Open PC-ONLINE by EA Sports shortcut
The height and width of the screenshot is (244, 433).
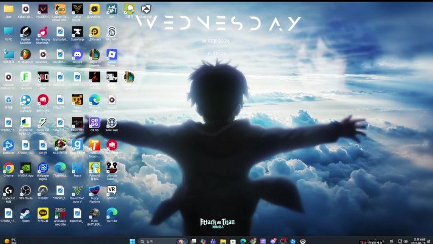click(x=26, y=126)
